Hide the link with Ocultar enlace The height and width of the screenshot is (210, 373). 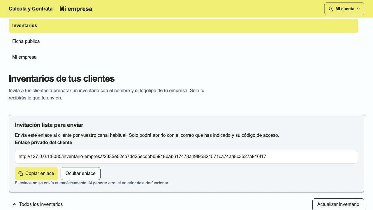click(80, 174)
